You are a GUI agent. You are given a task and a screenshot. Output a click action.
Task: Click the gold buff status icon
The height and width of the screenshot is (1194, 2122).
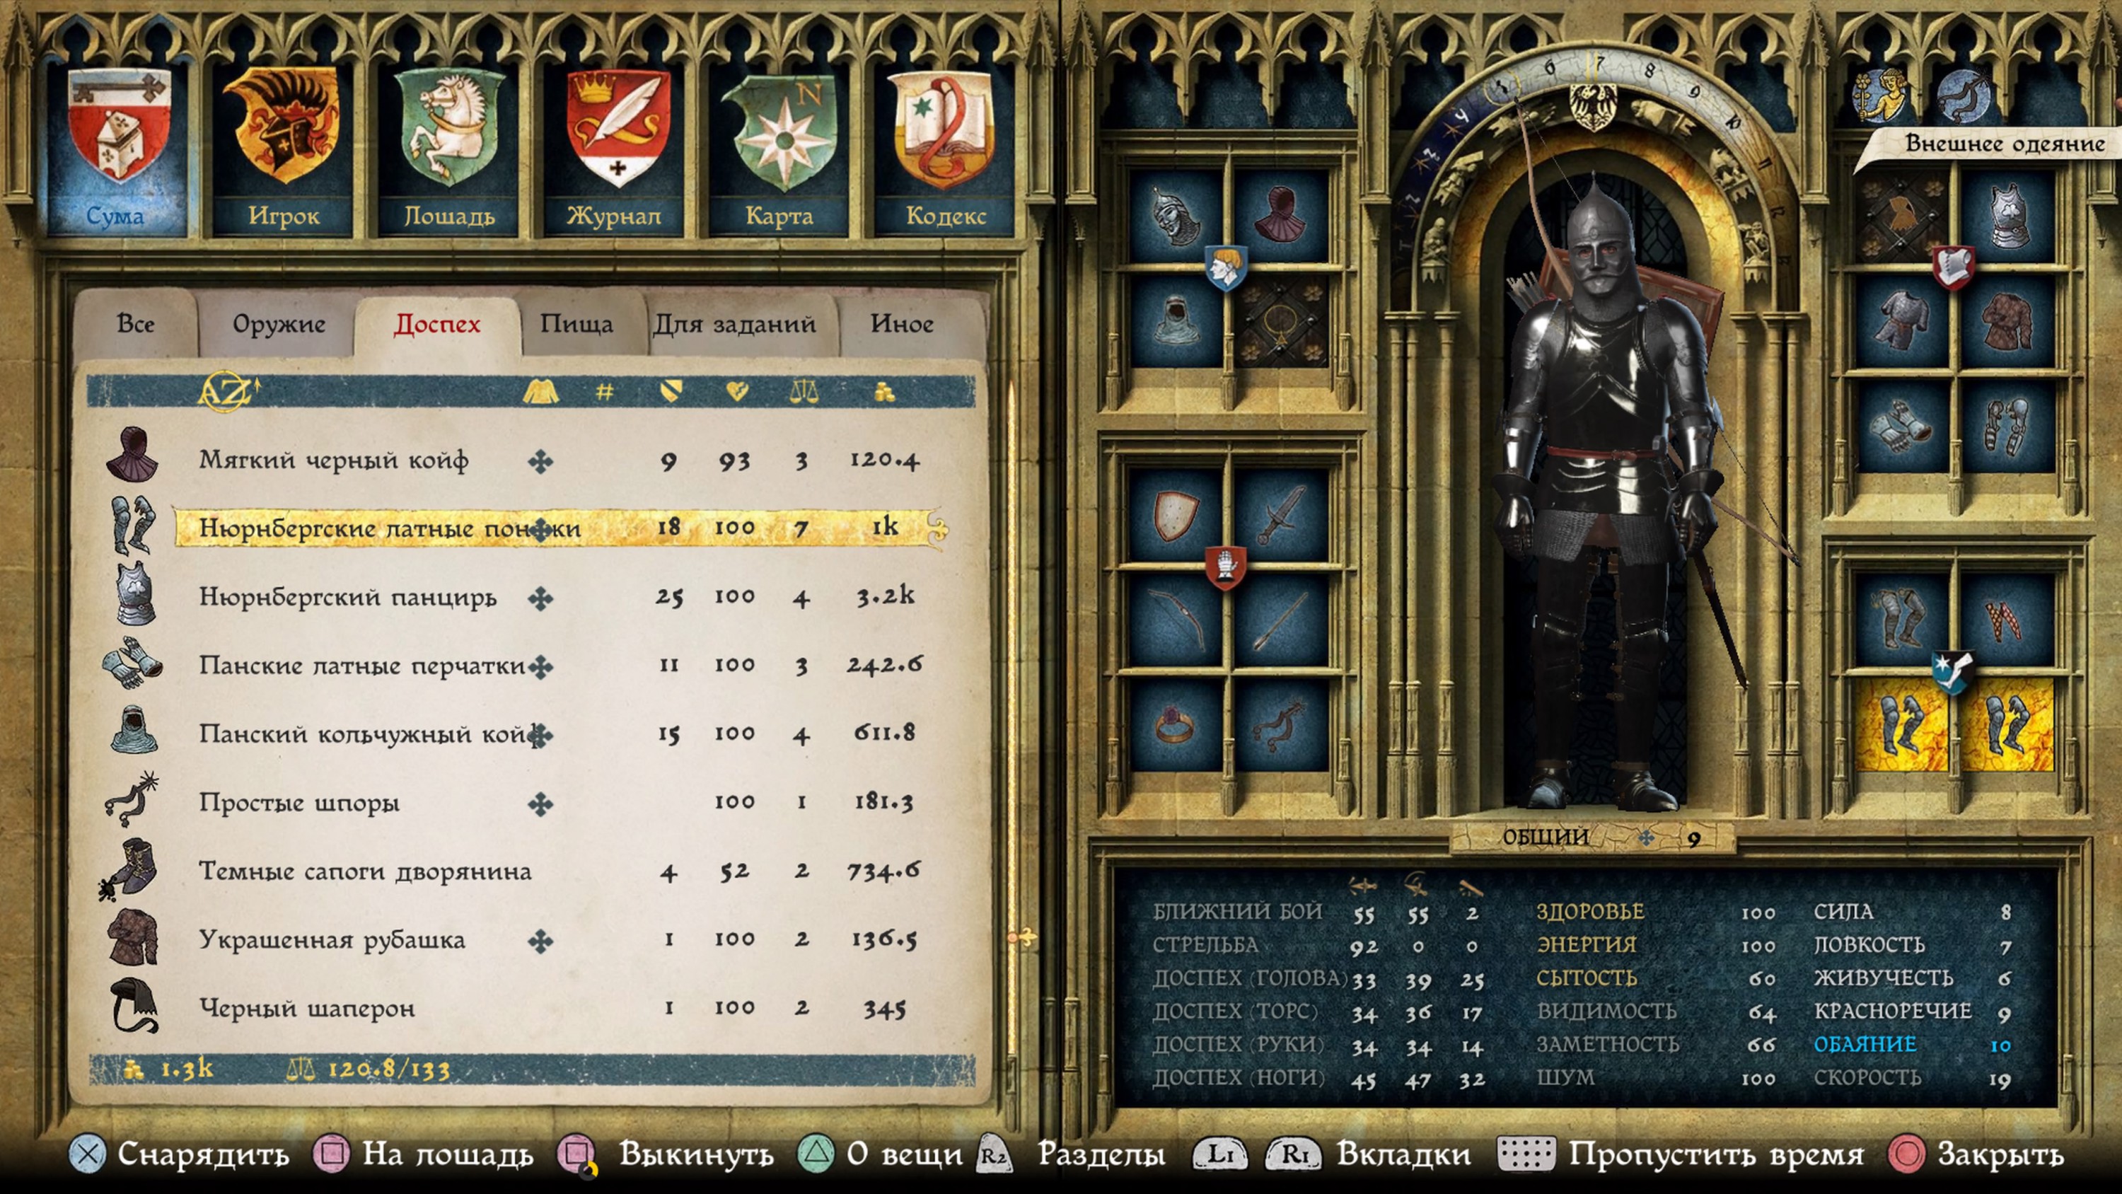pyautogui.click(x=1881, y=95)
